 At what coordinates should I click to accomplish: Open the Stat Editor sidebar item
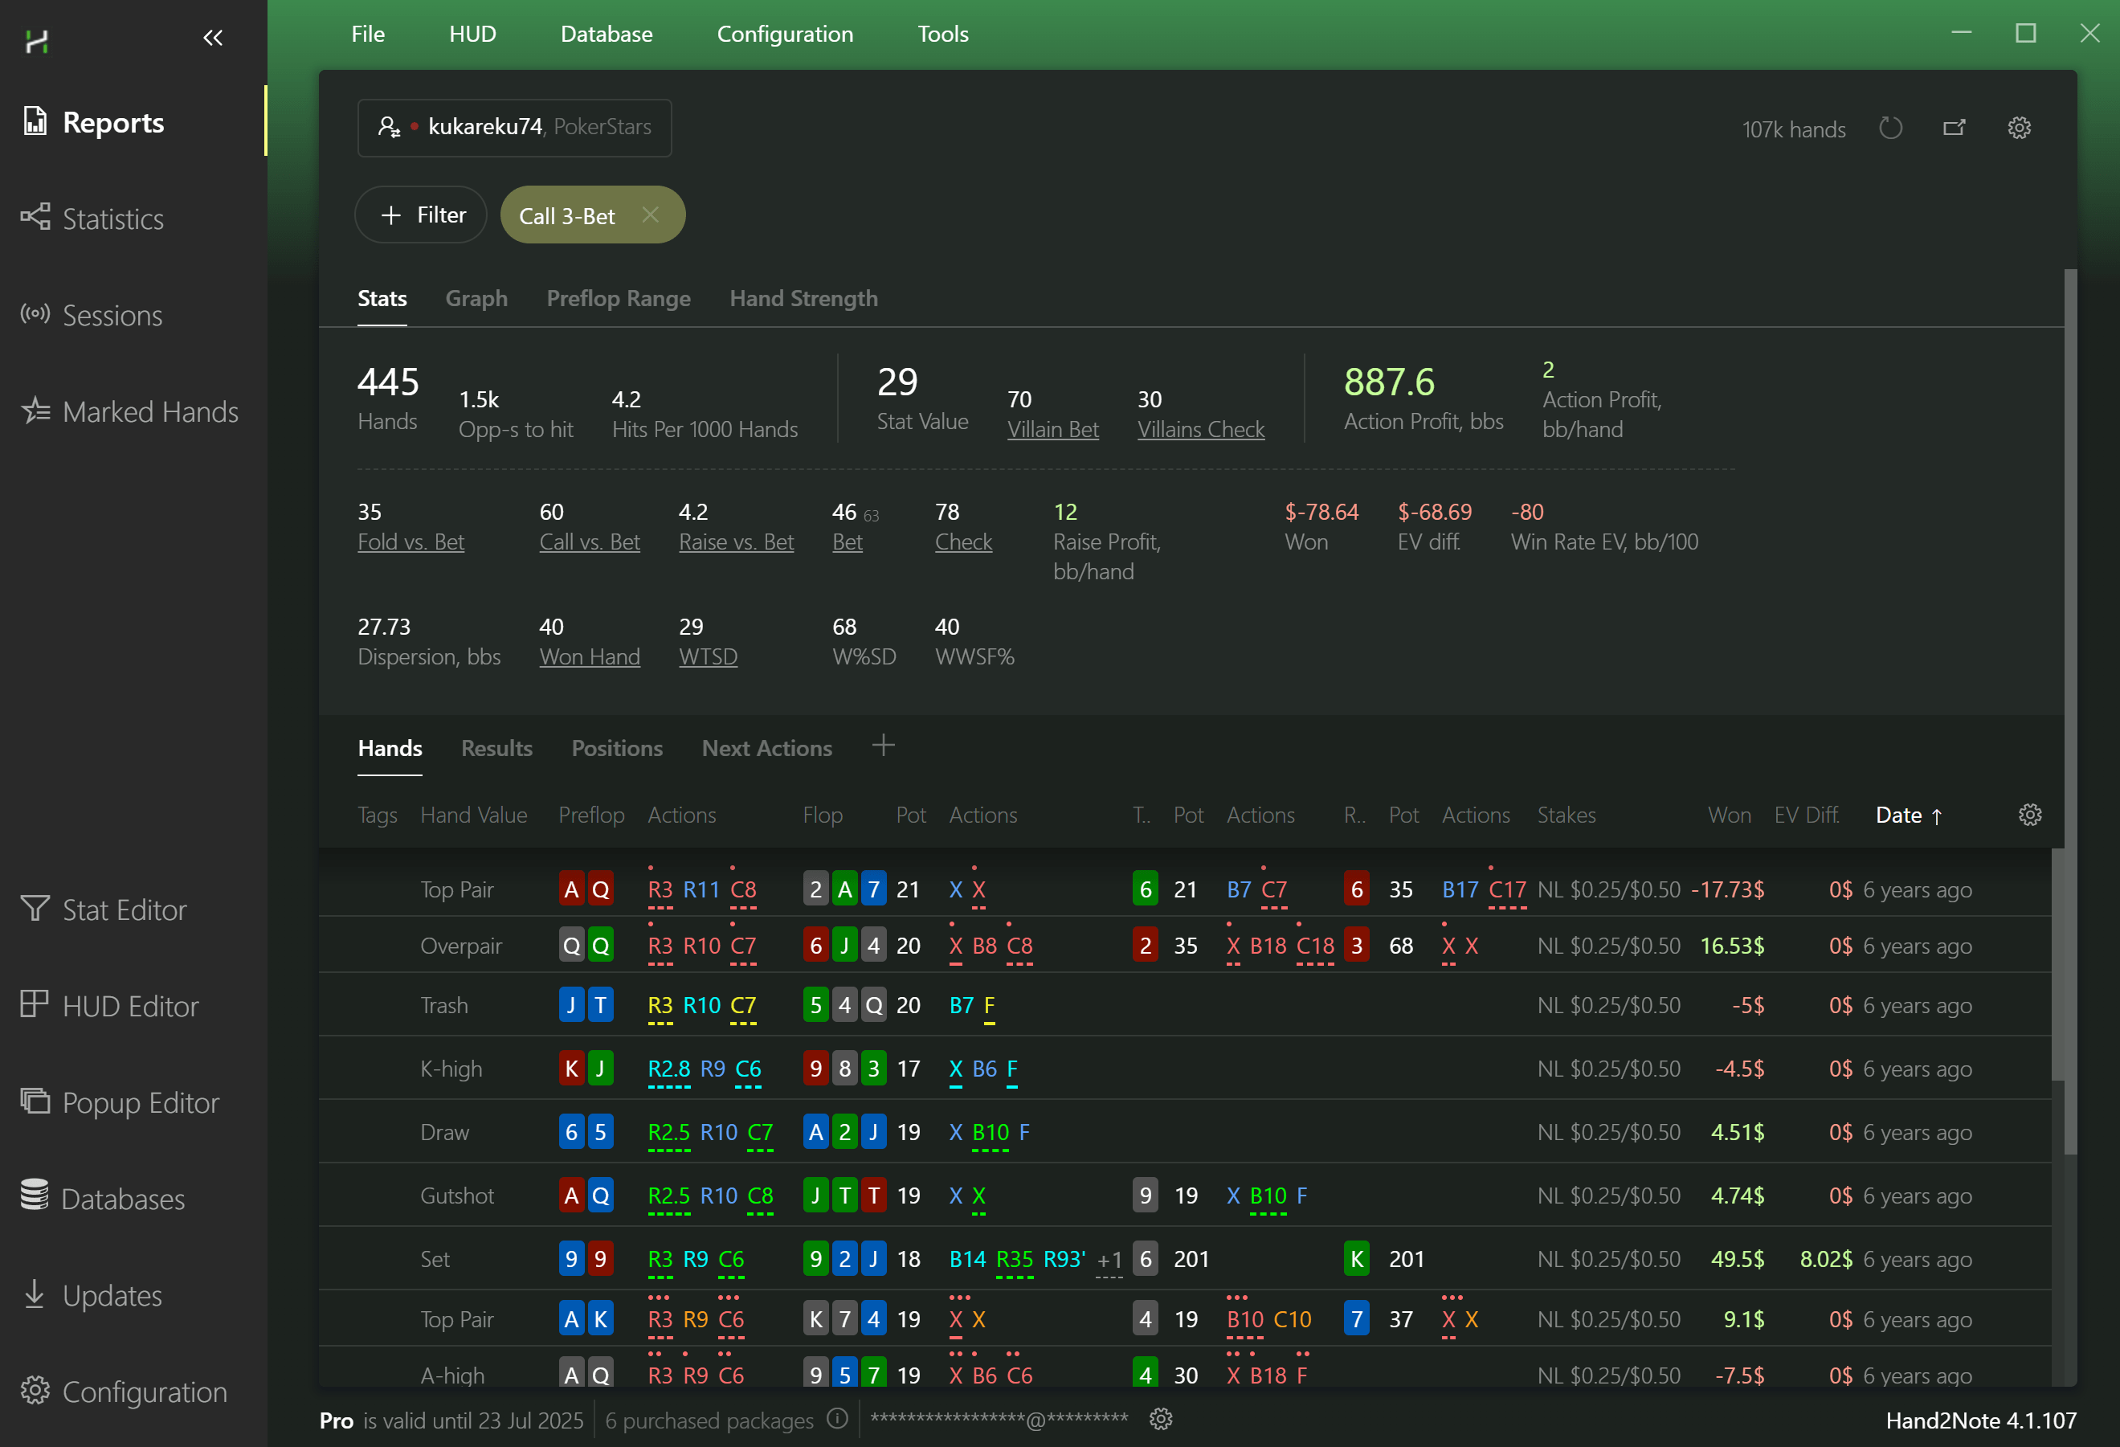[x=124, y=909]
